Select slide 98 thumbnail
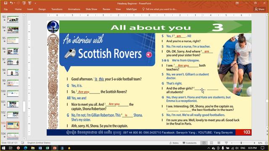Image resolution: width=269 pixels, height=151 pixels. (x=13, y=73)
